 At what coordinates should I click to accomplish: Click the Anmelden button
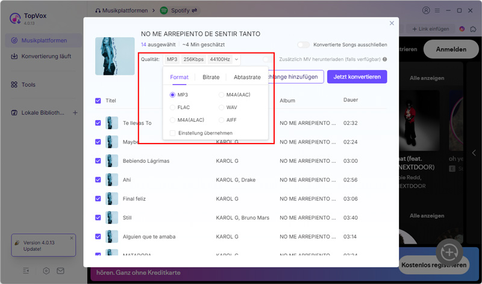(451, 49)
